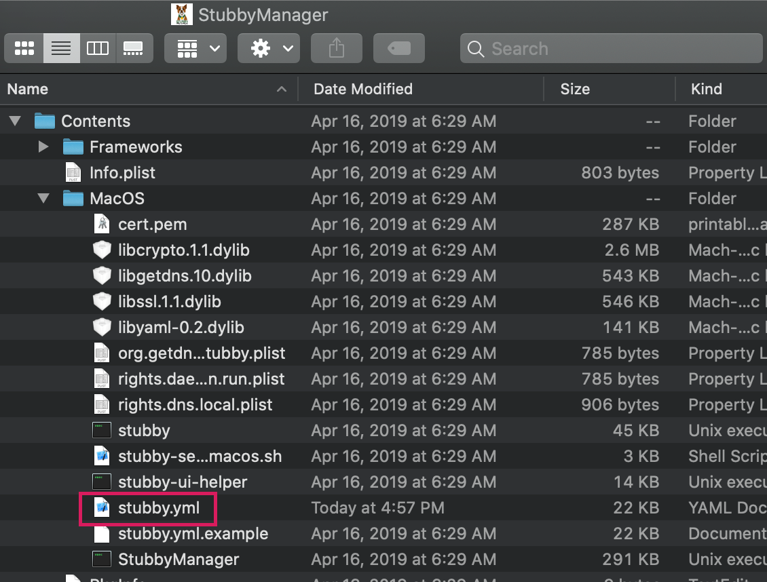This screenshot has width=767, height=582.
Task: Sort by Name column header
Action: coord(148,89)
